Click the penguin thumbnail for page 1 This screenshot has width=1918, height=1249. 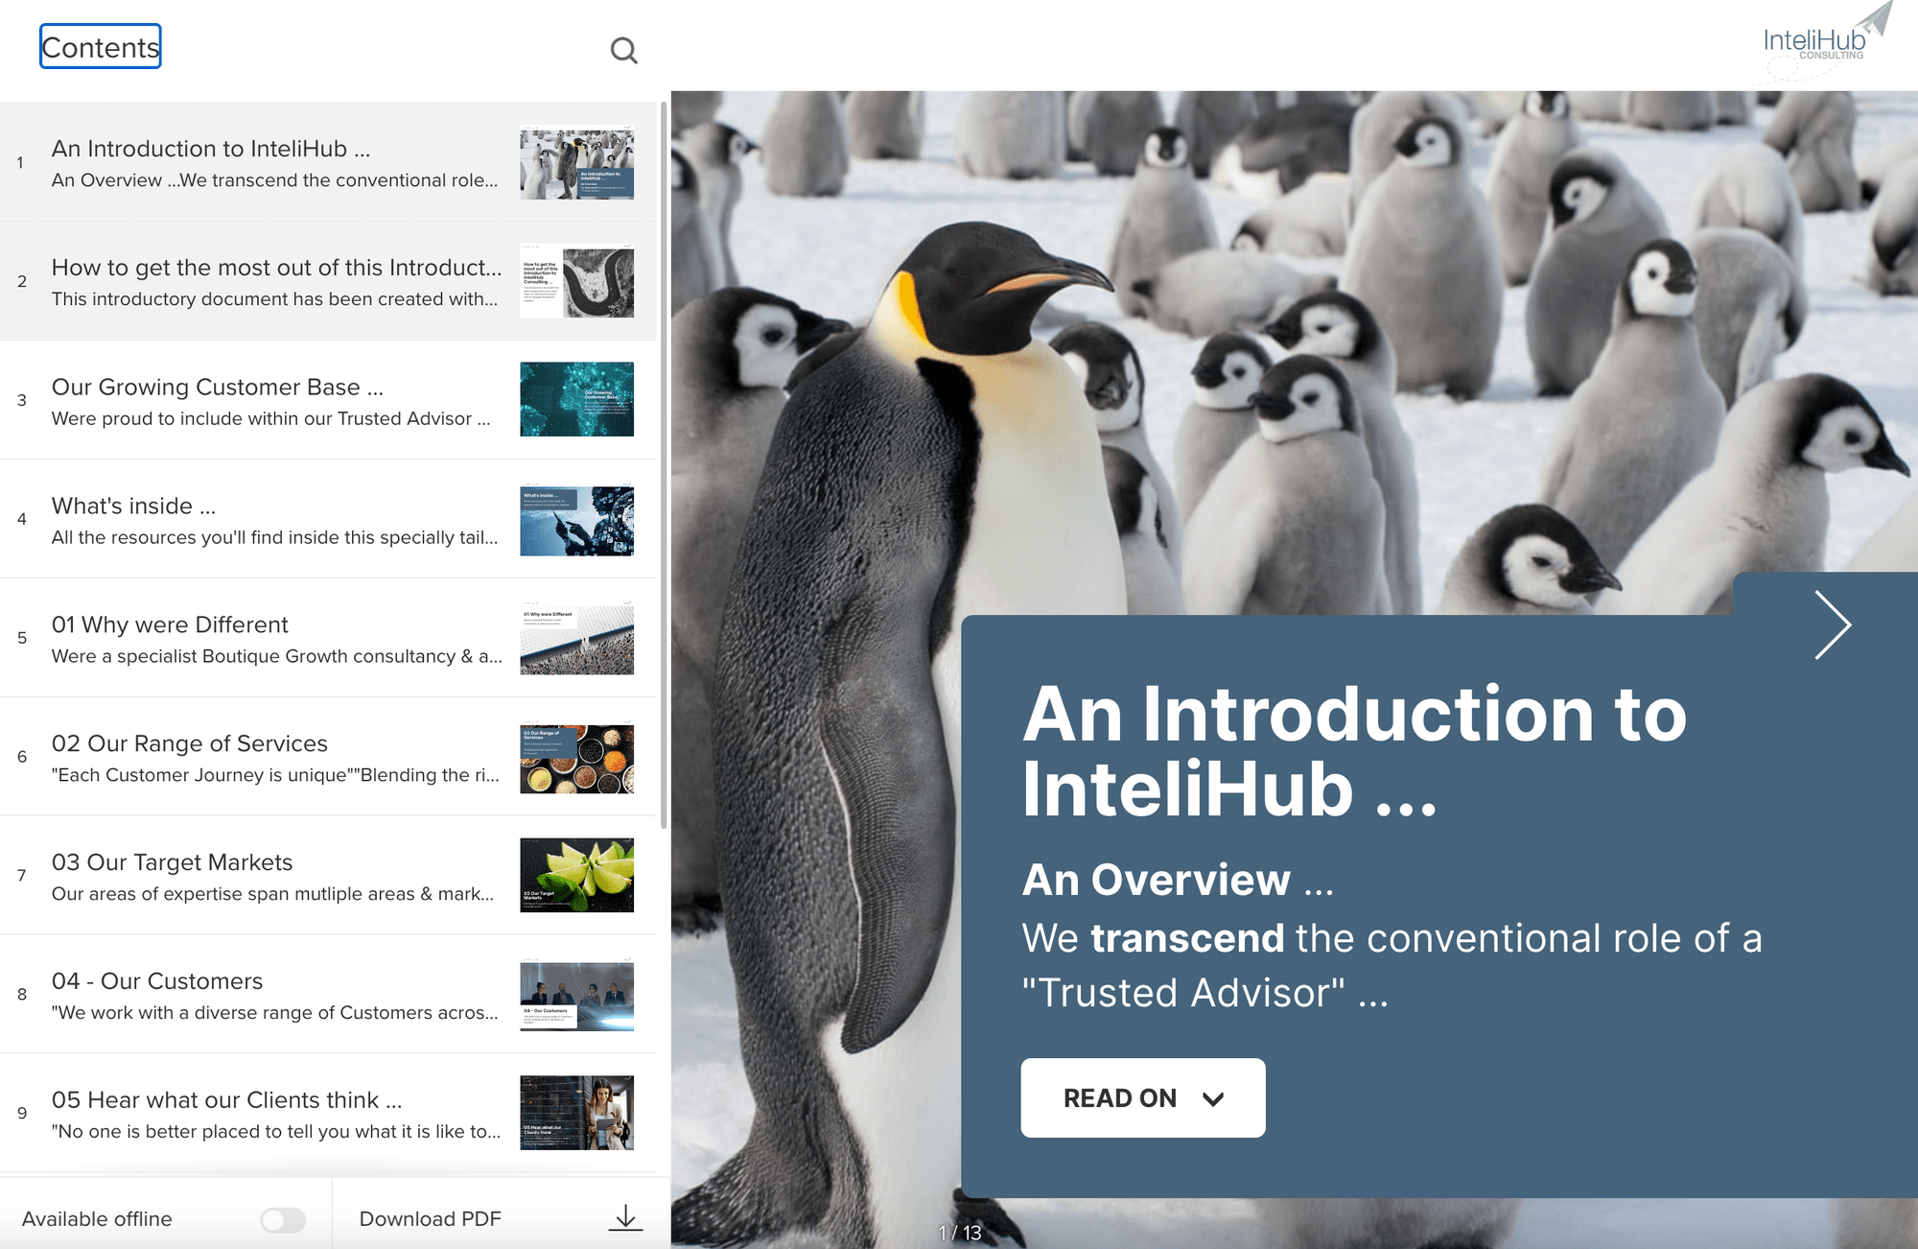click(576, 163)
